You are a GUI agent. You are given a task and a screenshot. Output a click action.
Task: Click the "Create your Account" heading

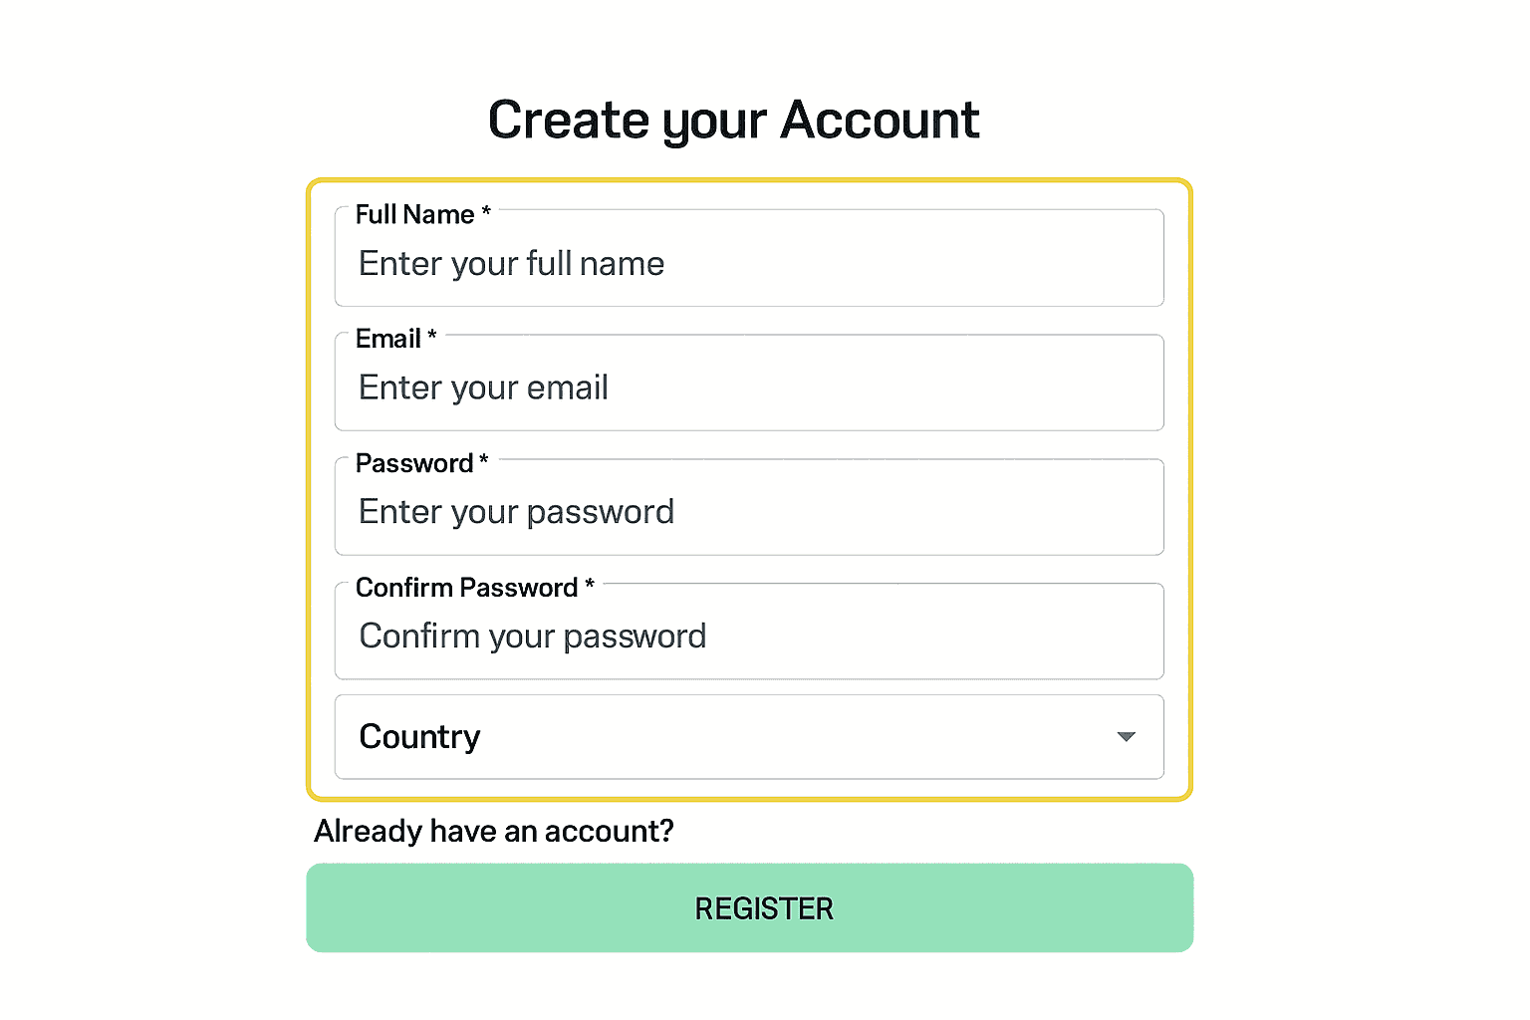click(x=733, y=121)
